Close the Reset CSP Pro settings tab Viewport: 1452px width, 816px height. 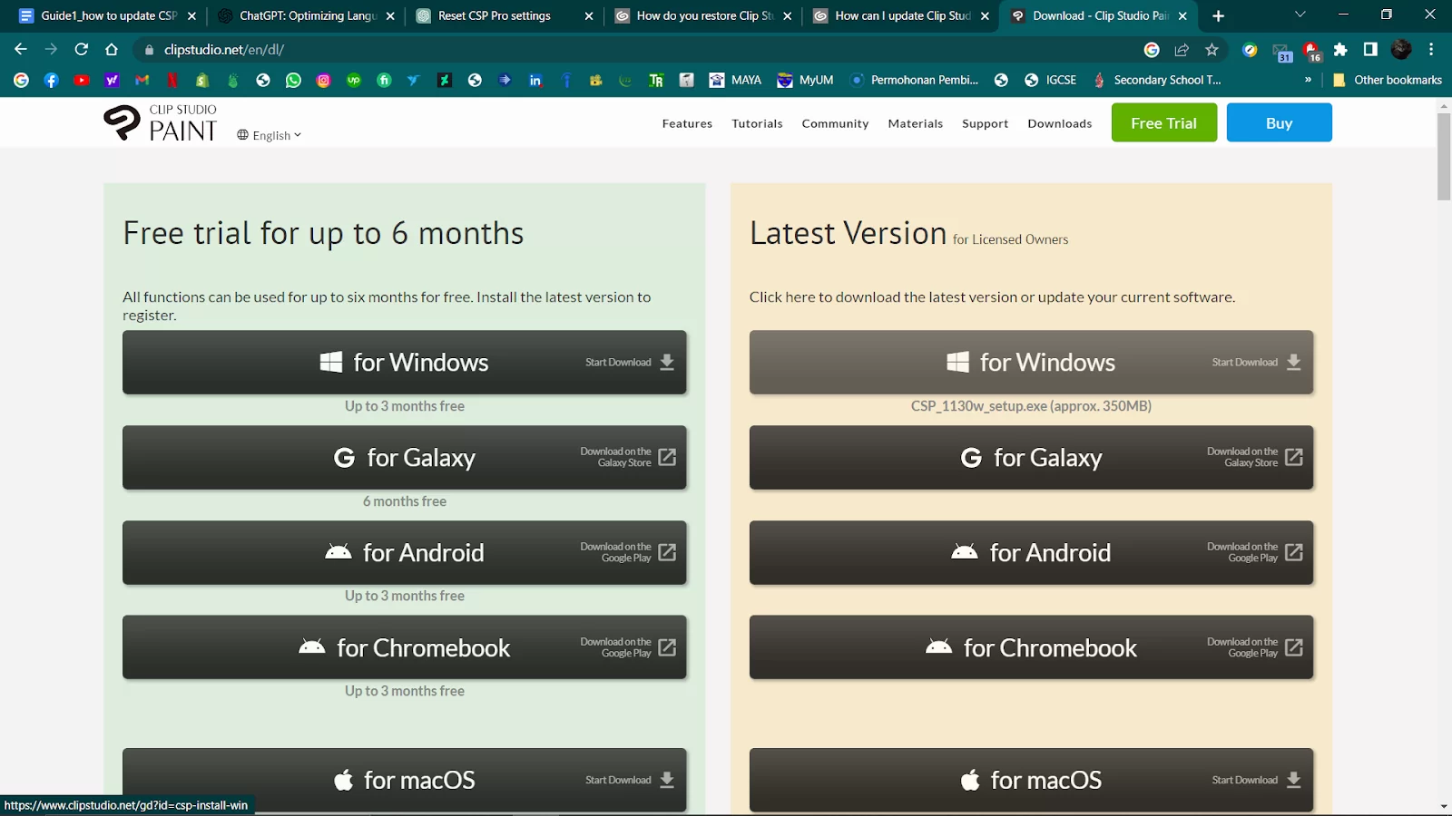click(x=588, y=15)
